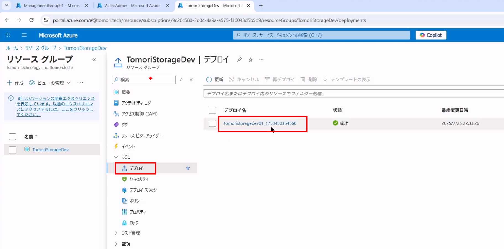Switch to the AzureAdmin browser tab

pyautogui.click(x=132, y=6)
